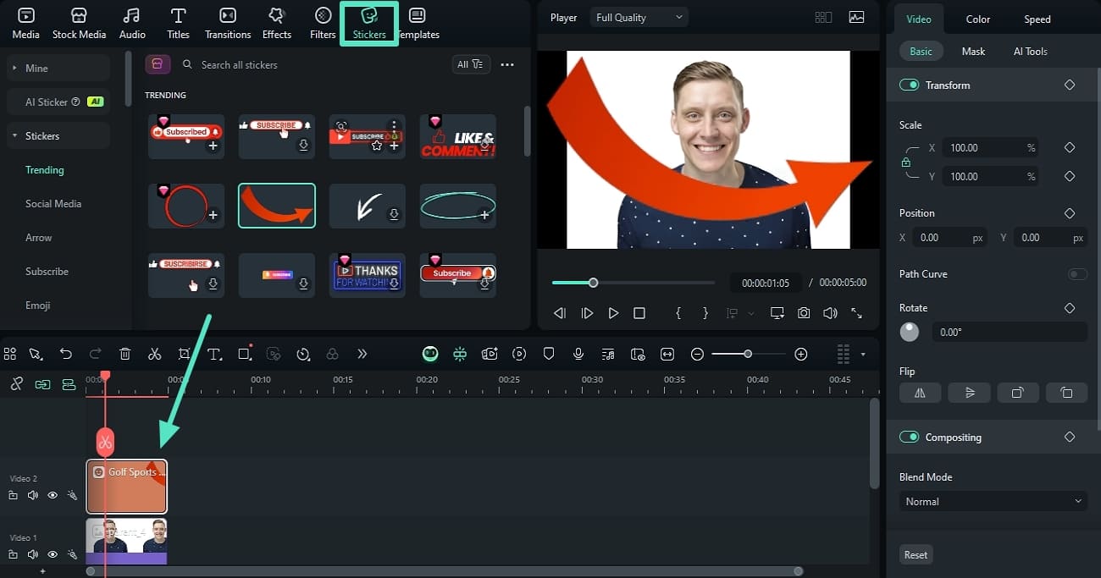Hide the Video 2 track with eye icon
Image resolution: width=1101 pixels, height=578 pixels.
53,495
